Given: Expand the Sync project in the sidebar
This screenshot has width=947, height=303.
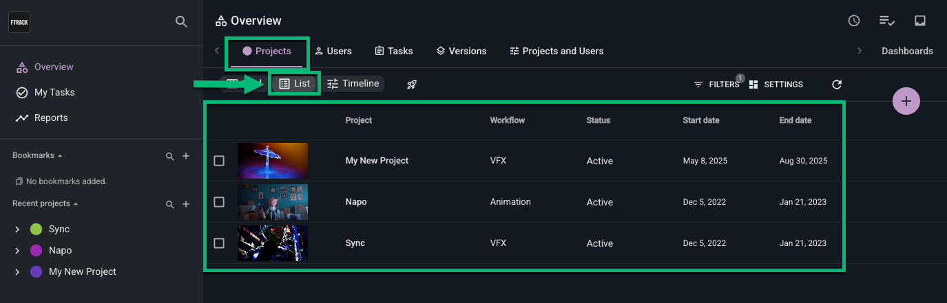Looking at the screenshot, I should click(x=17, y=229).
